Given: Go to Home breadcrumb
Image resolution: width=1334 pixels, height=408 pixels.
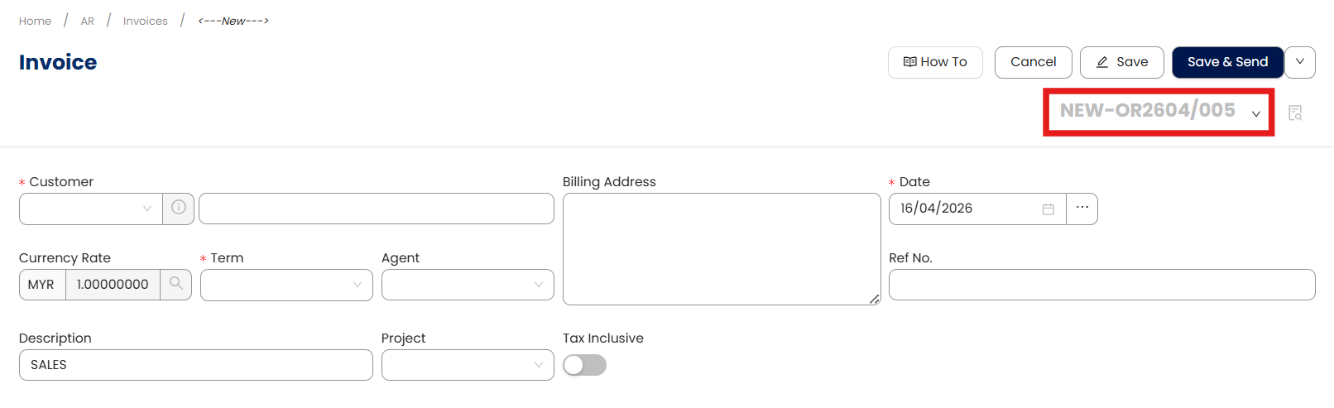Looking at the screenshot, I should pos(35,21).
